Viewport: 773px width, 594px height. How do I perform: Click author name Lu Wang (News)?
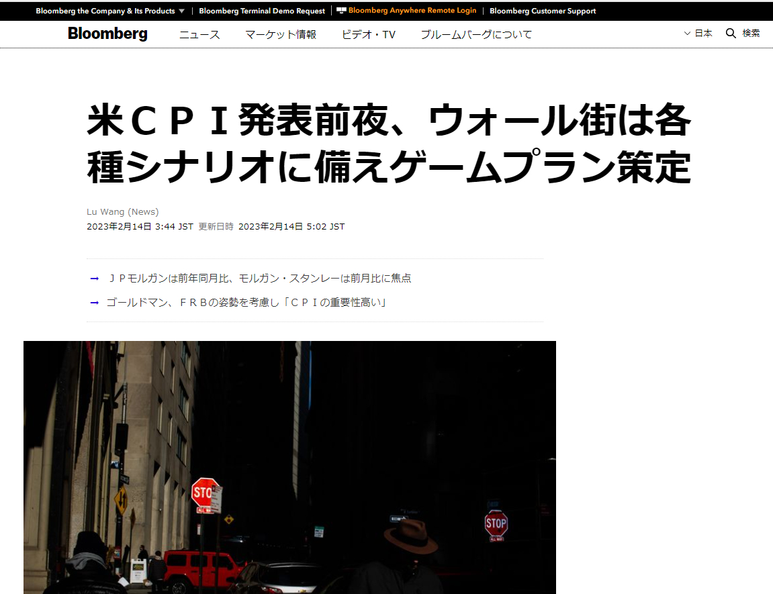(123, 212)
